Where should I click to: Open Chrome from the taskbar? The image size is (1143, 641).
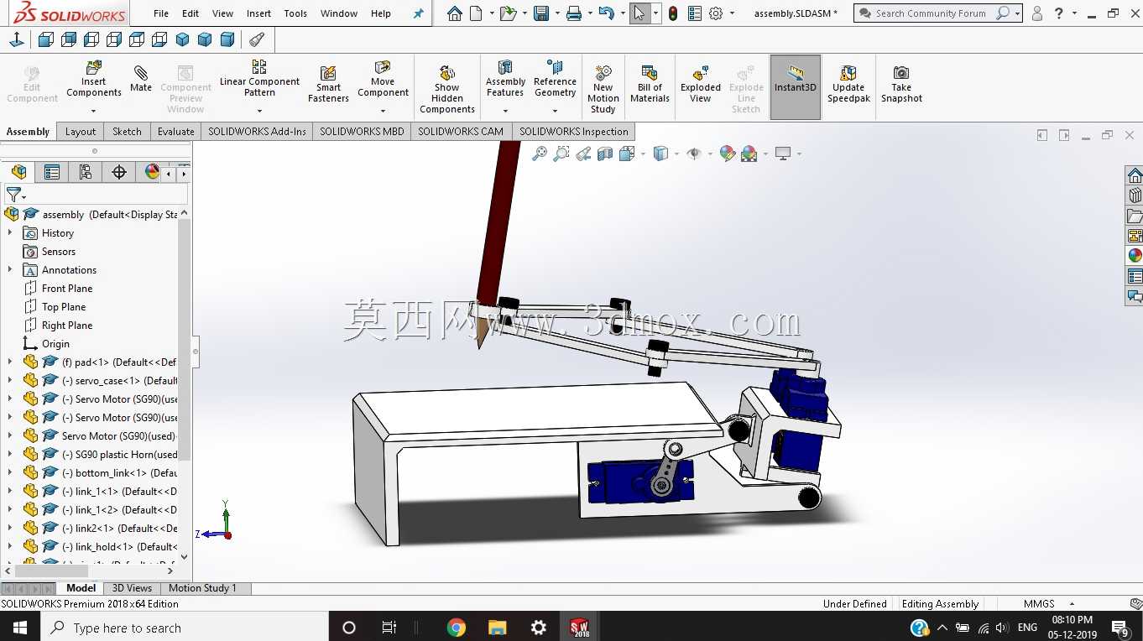tap(456, 627)
